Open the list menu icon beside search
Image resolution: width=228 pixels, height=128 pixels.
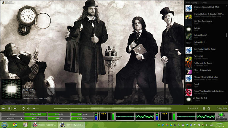click(204, 108)
